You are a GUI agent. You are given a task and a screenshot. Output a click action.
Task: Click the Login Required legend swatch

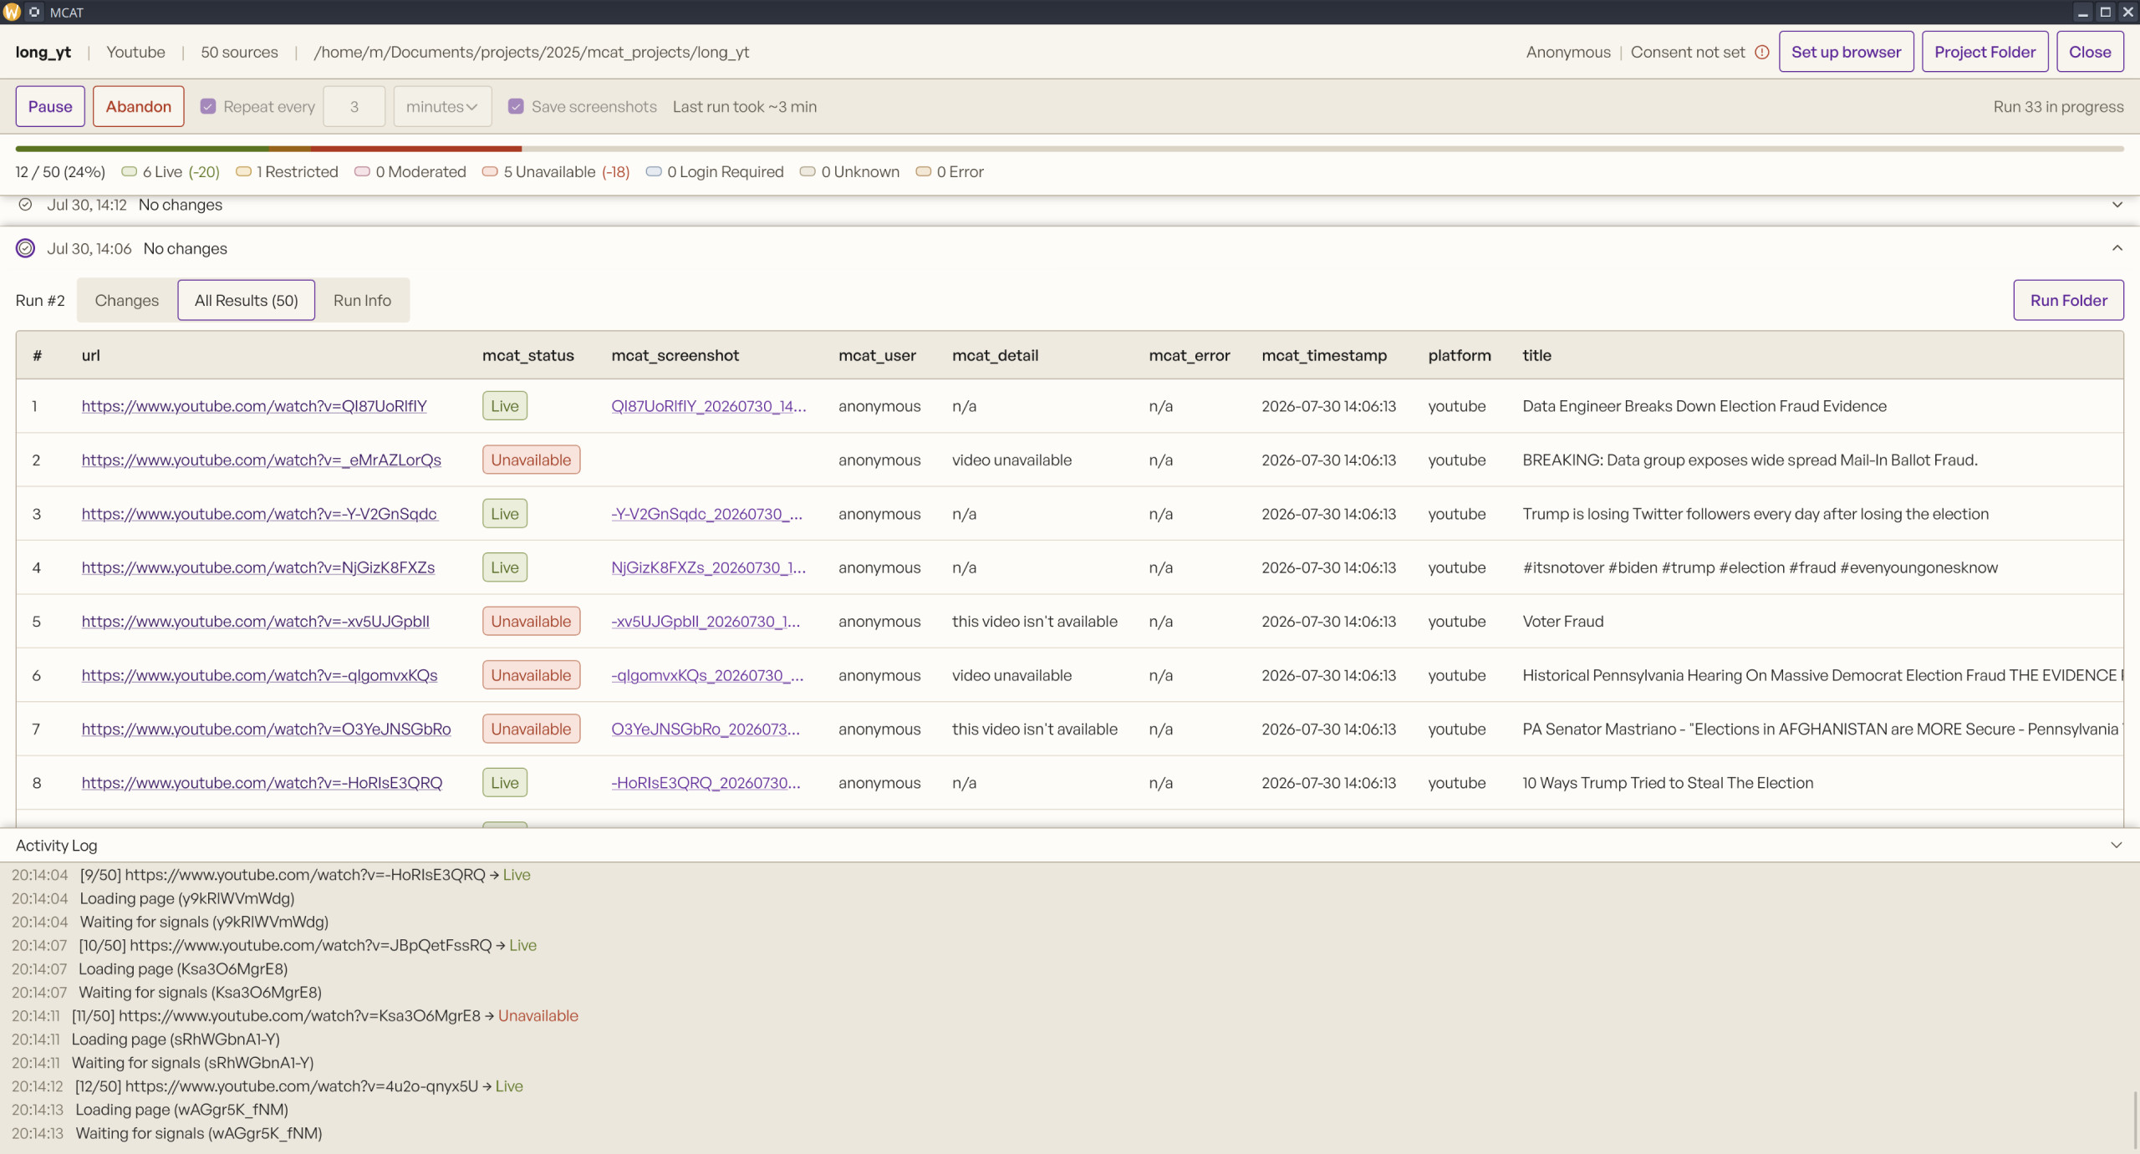(654, 171)
